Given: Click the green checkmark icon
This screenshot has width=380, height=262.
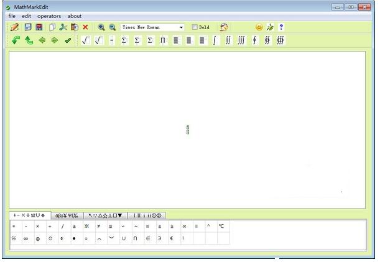Looking at the screenshot, I should 68,40.
